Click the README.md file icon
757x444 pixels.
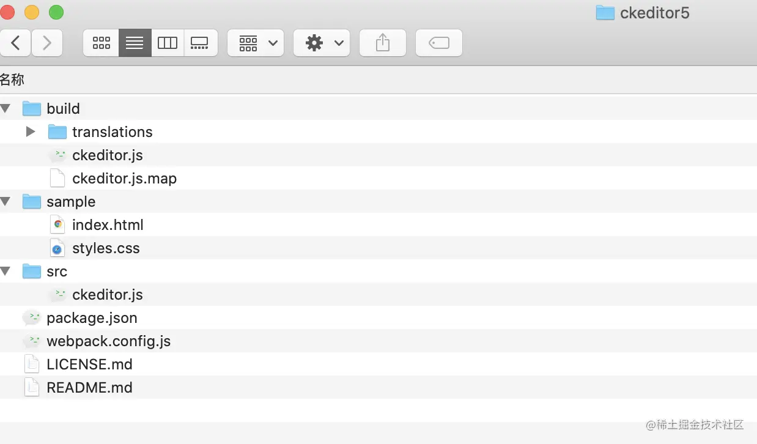pos(32,387)
